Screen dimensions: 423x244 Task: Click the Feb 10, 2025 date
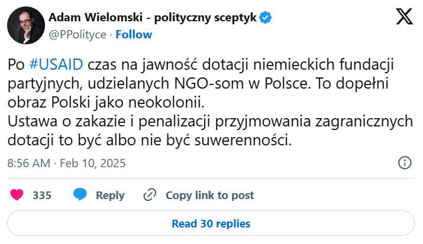point(92,163)
